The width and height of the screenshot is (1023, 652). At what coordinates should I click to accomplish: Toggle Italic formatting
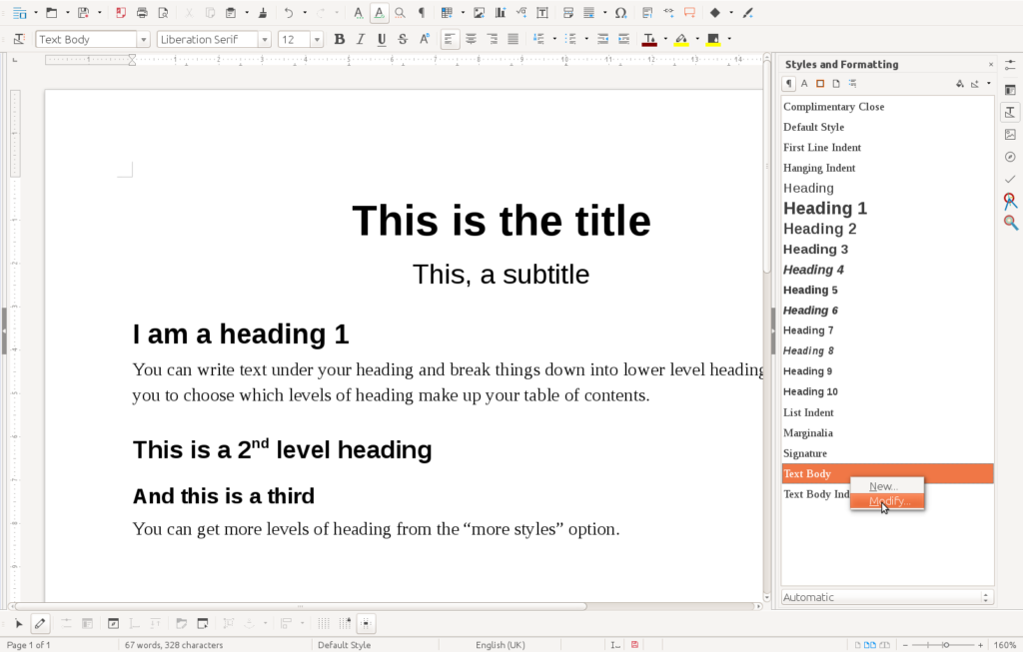(x=361, y=40)
